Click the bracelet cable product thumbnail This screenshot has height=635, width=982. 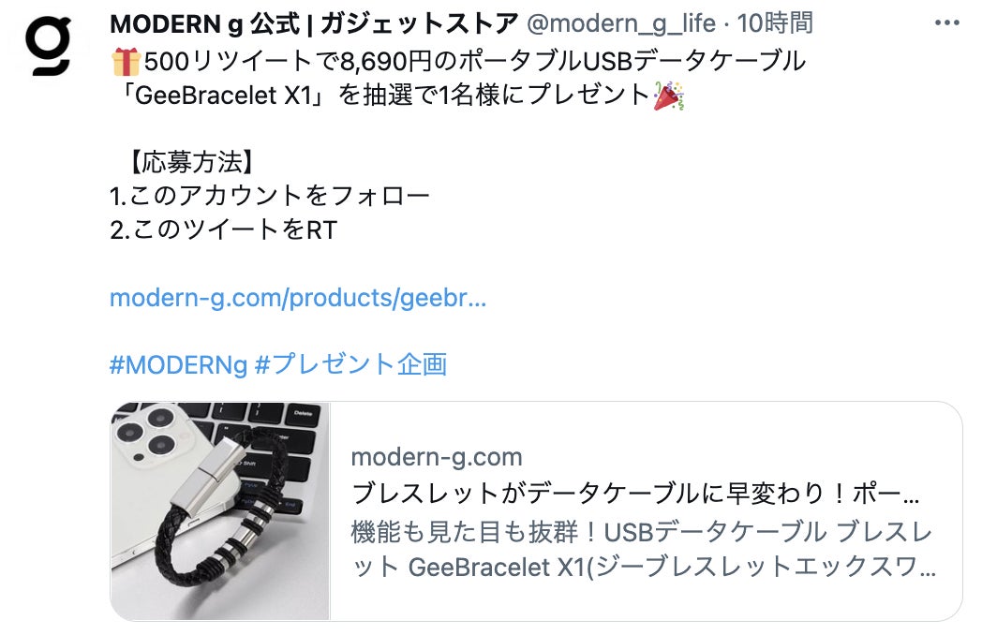click(x=220, y=511)
